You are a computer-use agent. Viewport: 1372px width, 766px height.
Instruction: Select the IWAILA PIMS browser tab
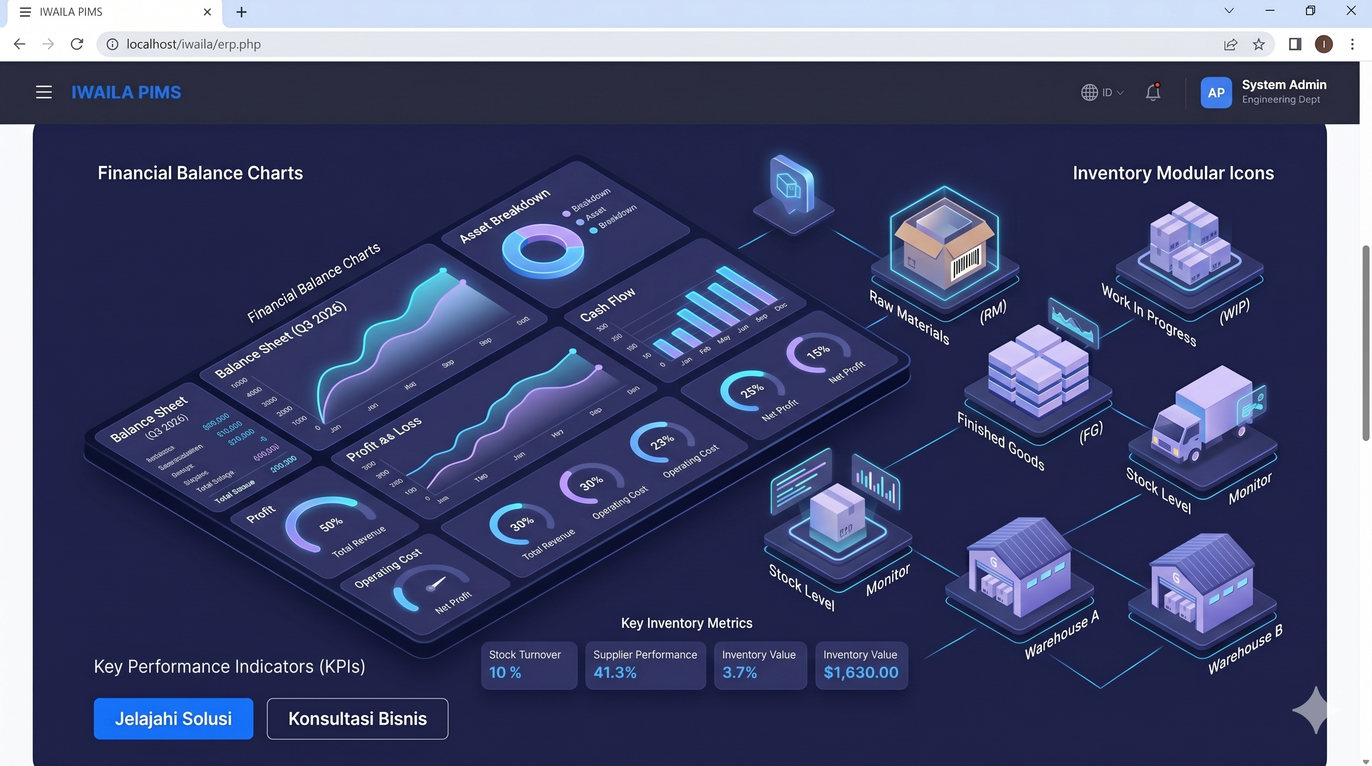point(115,12)
